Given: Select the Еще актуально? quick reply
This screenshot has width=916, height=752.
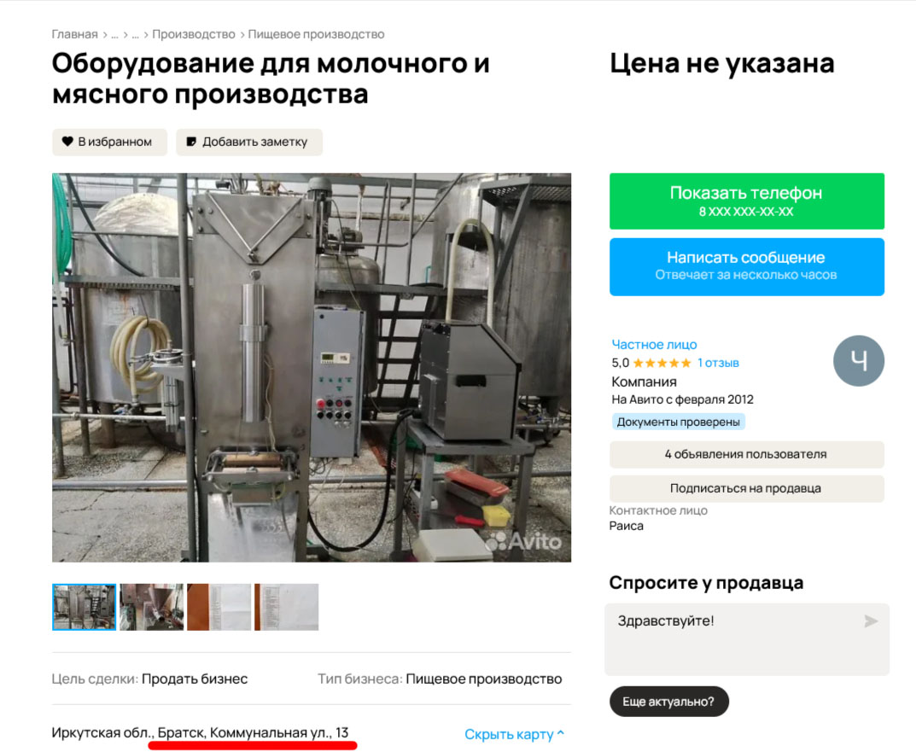Looking at the screenshot, I should [668, 702].
